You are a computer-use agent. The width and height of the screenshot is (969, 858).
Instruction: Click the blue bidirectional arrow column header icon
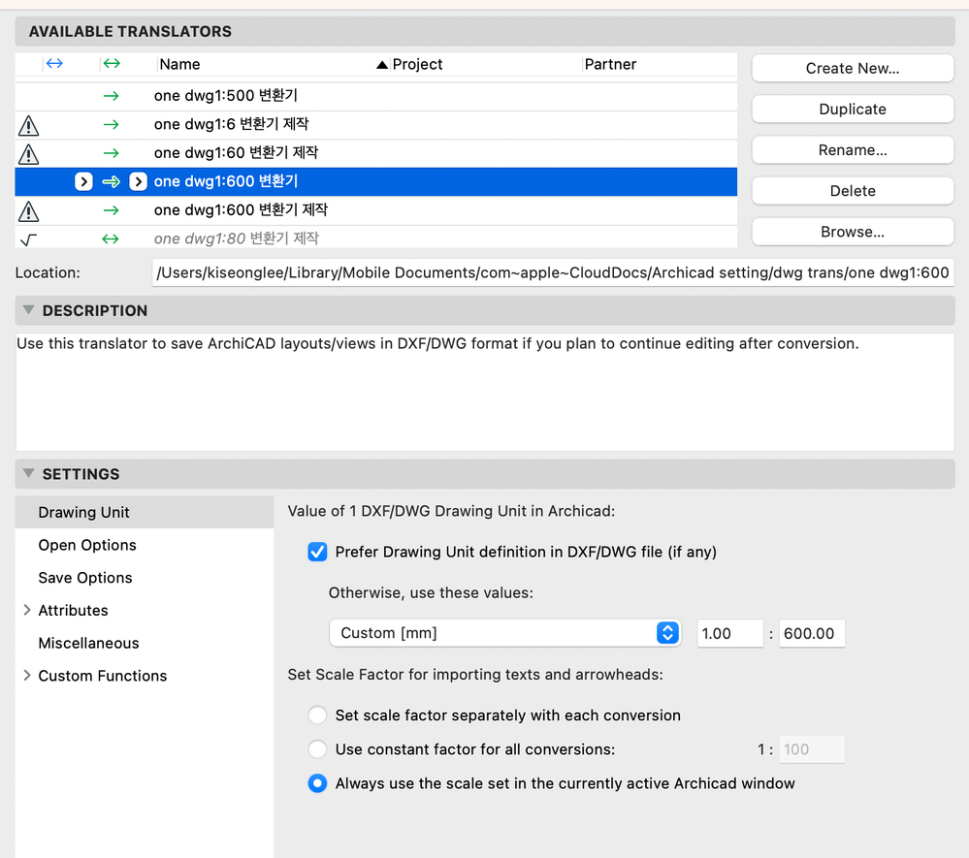coord(53,62)
